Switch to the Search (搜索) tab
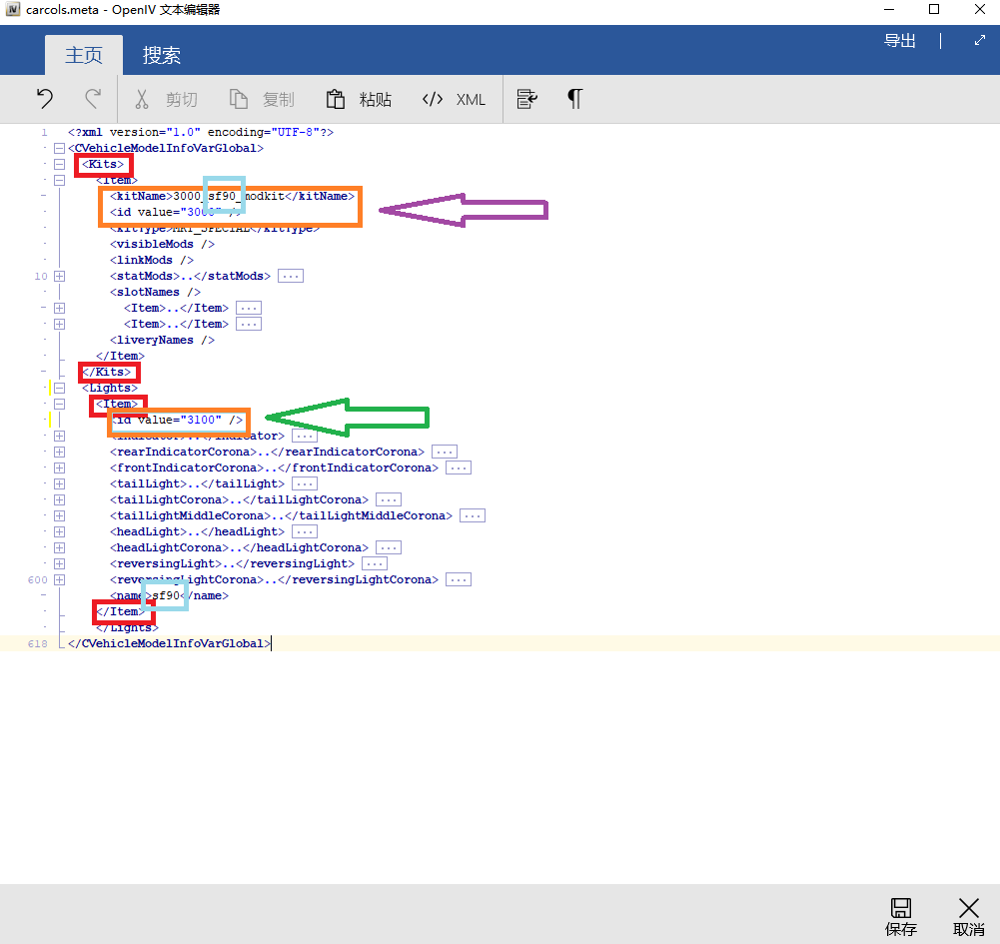1000x944 pixels. pos(162,55)
